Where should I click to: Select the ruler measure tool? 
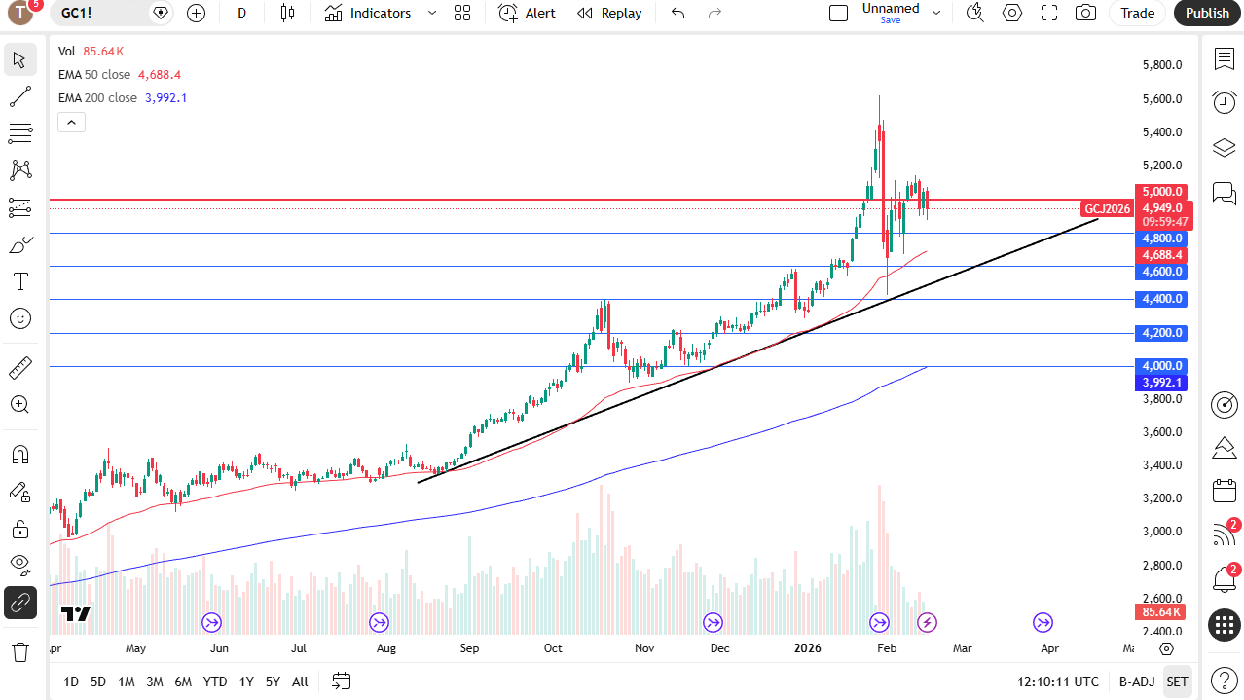click(19, 368)
